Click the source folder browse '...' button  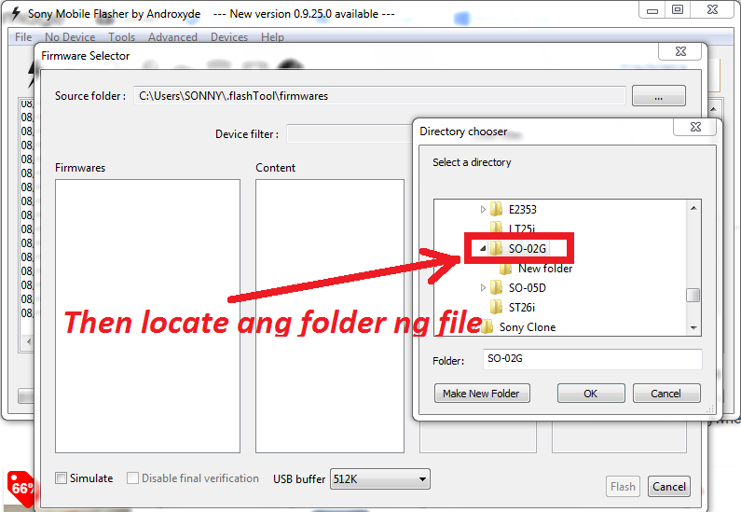coord(659,96)
